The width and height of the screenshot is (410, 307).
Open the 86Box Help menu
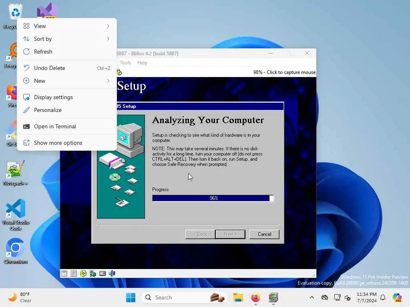142,63
